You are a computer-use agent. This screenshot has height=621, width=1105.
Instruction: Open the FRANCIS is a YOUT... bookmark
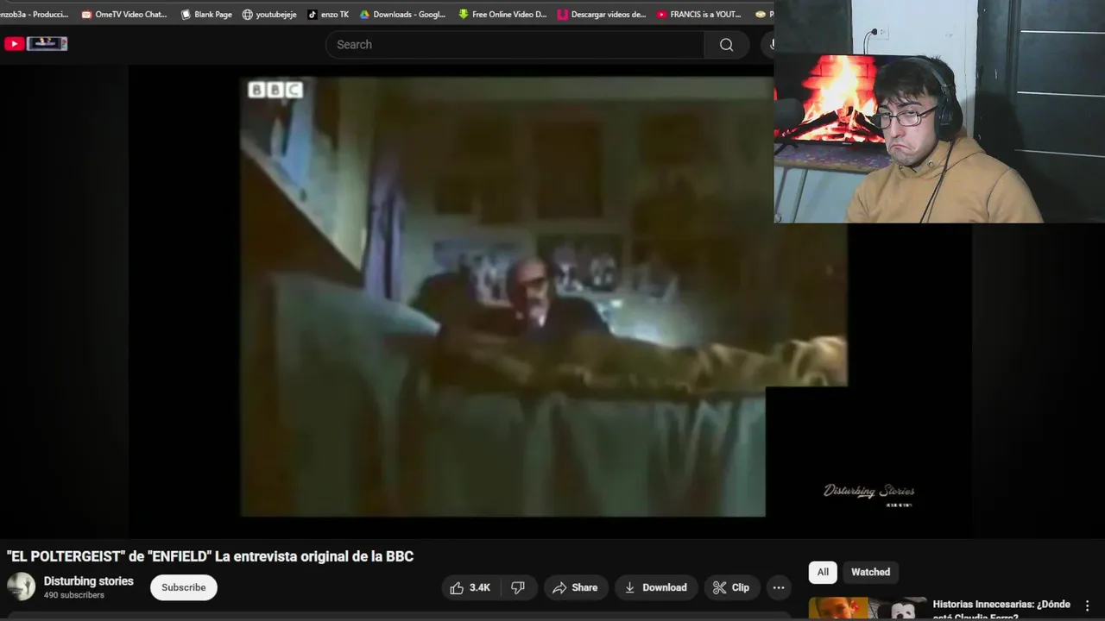(x=698, y=14)
